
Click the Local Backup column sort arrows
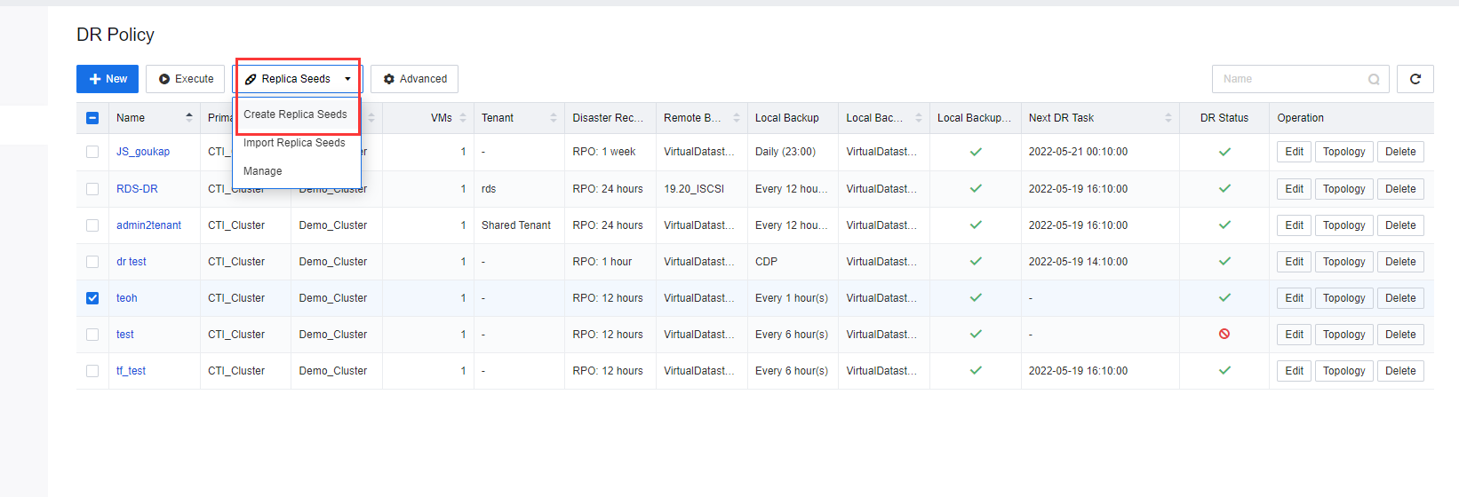tap(918, 118)
